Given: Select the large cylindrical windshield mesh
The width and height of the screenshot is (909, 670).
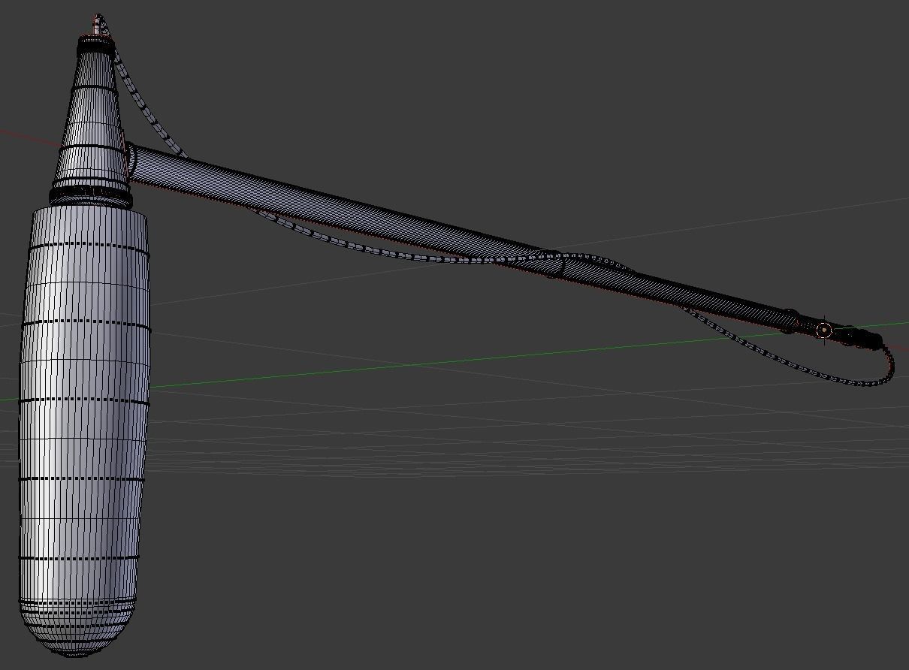Looking at the screenshot, I should click(x=83, y=432).
